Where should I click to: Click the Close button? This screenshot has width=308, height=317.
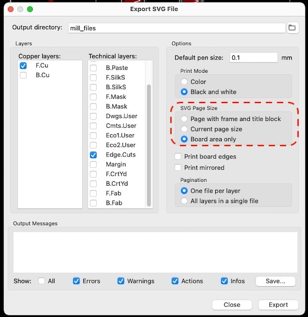click(x=232, y=305)
